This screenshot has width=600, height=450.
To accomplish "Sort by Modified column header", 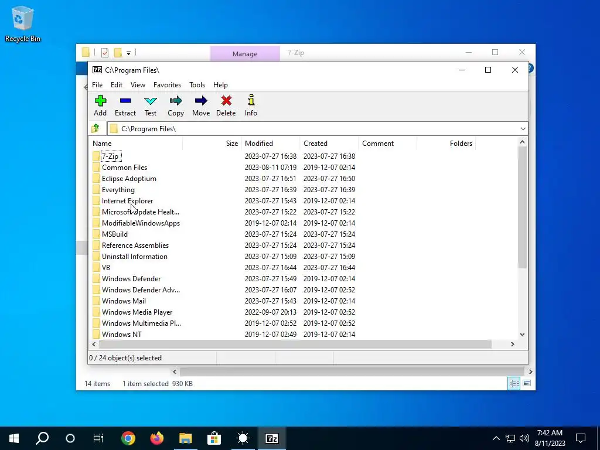I will [x=271, y=144].
